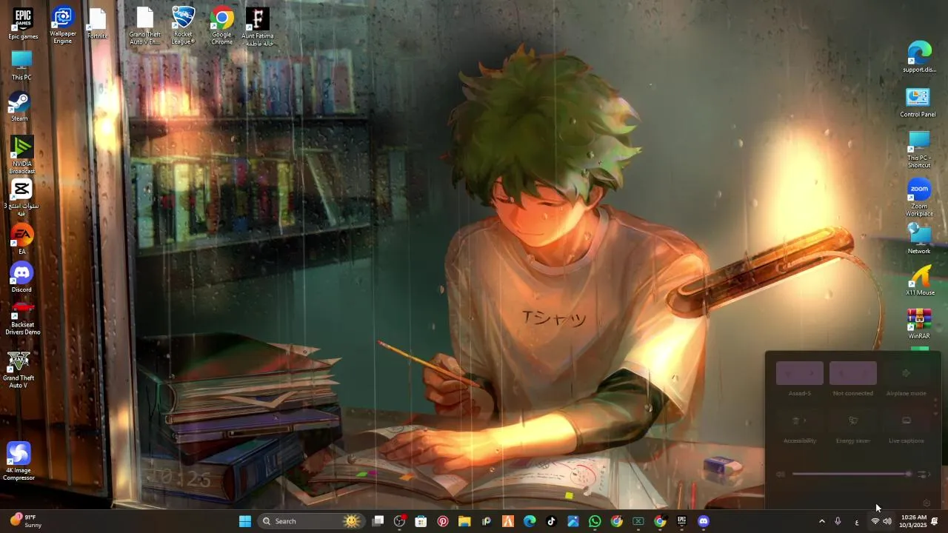Open Pinterest from the taskbar
948x533 pixels.
point(443,521)
